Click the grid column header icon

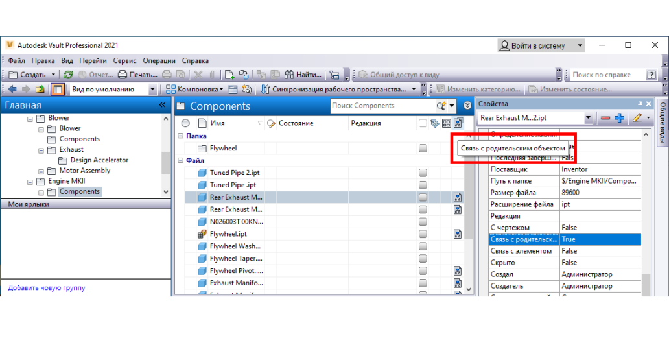coord(446,123)
